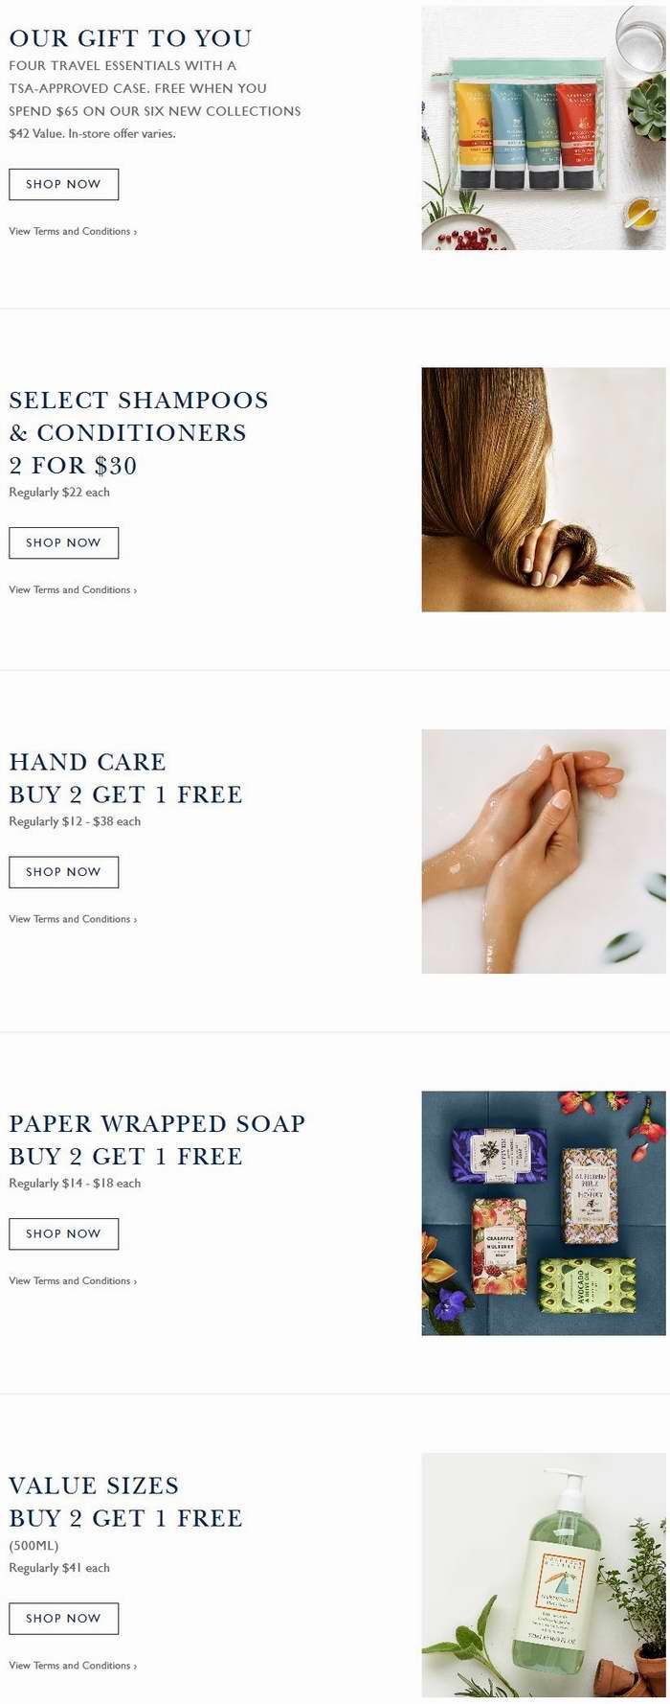Screen dimensions: 670x1704
Task: View Terms and Conditions for Value Sizes
Action: 73,1665
